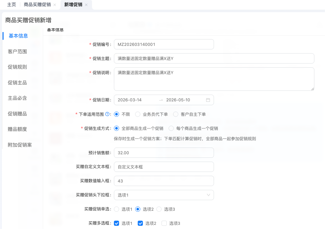Image resolution: width=325 pixels, height=229 pixels.
Task: Go to 基本信息 section in sidebar
Action: pyautogui.click(x=18, y=36)
